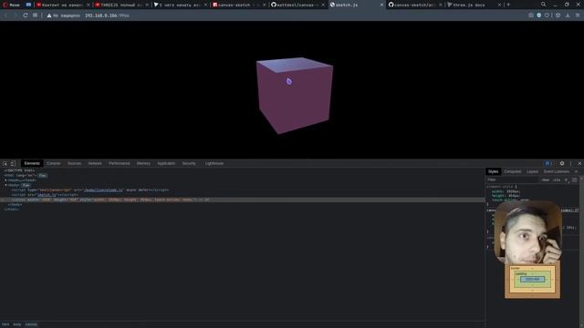Screen dimensions: 584x328
Task: Open the Memory tab
Action: click(x=143, y=163)
